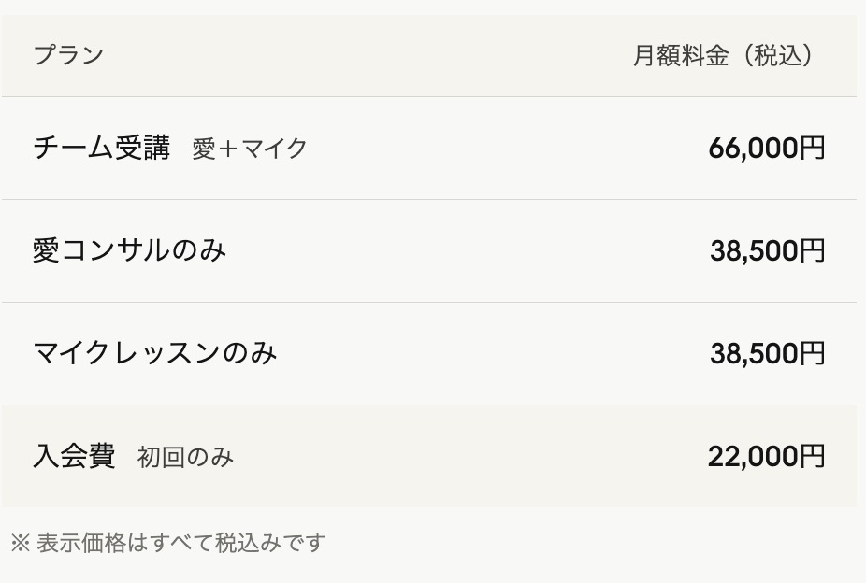This screenshot has height=583, width=866.
Task: Click the 円 symbol after 22,000
Action: pyautogui.click(x=813, y=456)
